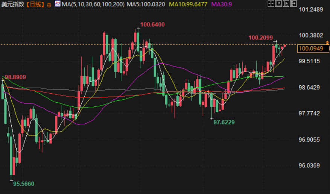
Task: Click the orange arrow marker on price axis
Action: coord(327,42)
